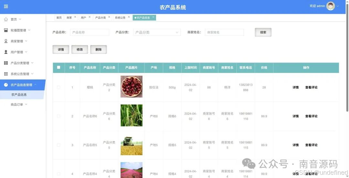The width and height of the screenshot is (349, 178).
Task: Expand the admin user menu chevron
Action: click(x=338, y=6)
